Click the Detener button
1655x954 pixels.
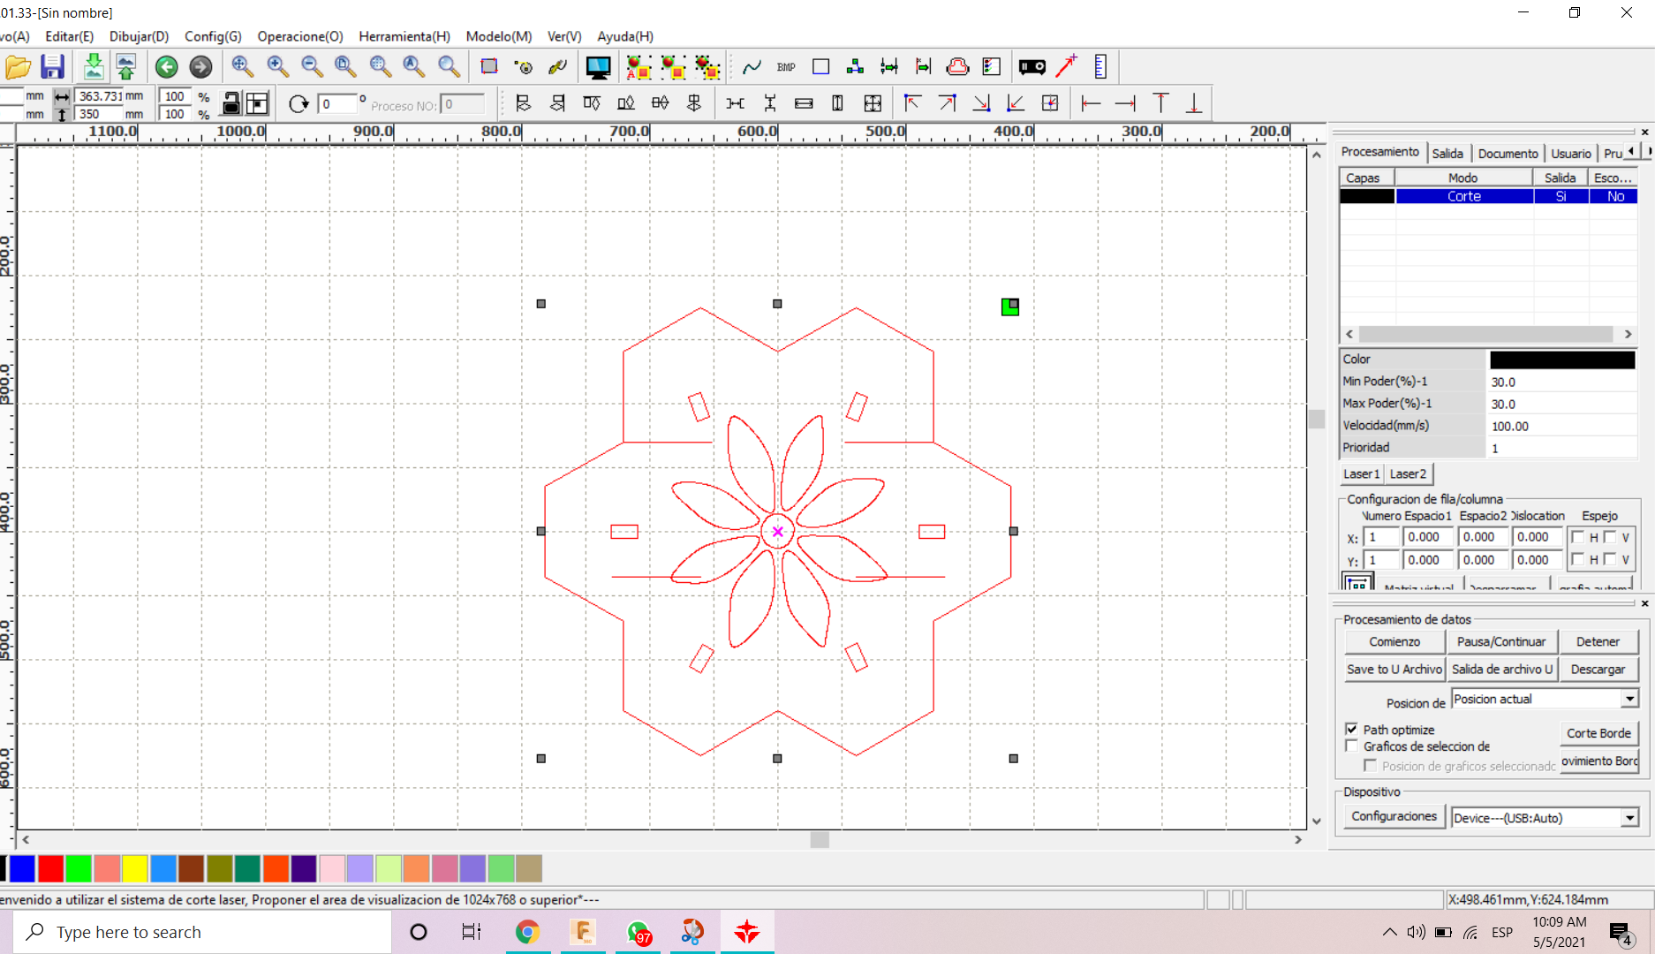(x=1598, y=641)
